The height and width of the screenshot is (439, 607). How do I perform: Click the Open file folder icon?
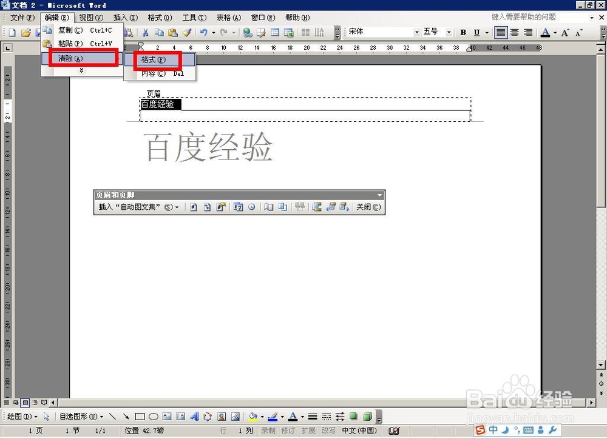click(25, 33)
